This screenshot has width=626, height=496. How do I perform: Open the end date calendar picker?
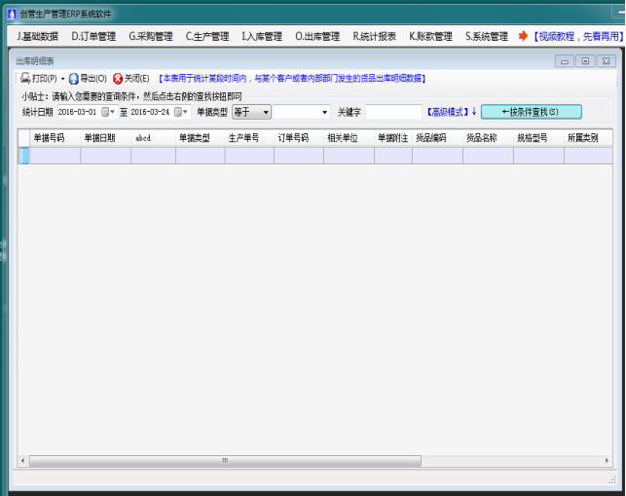click(x=180, y=112)
